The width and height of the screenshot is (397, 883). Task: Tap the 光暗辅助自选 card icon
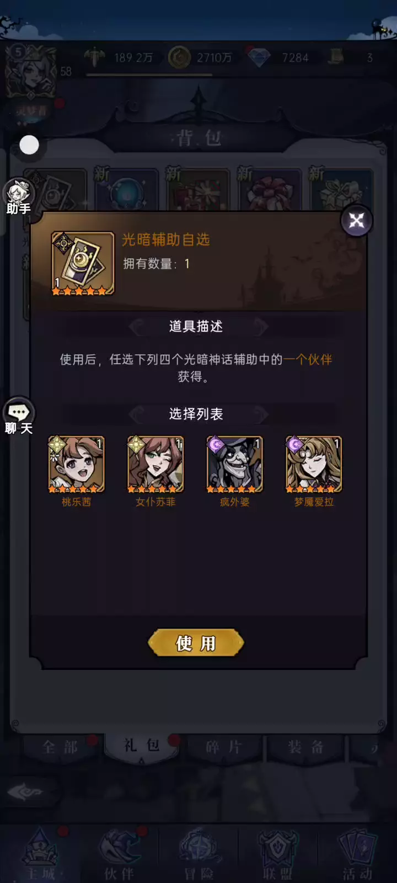pos(83,263)
